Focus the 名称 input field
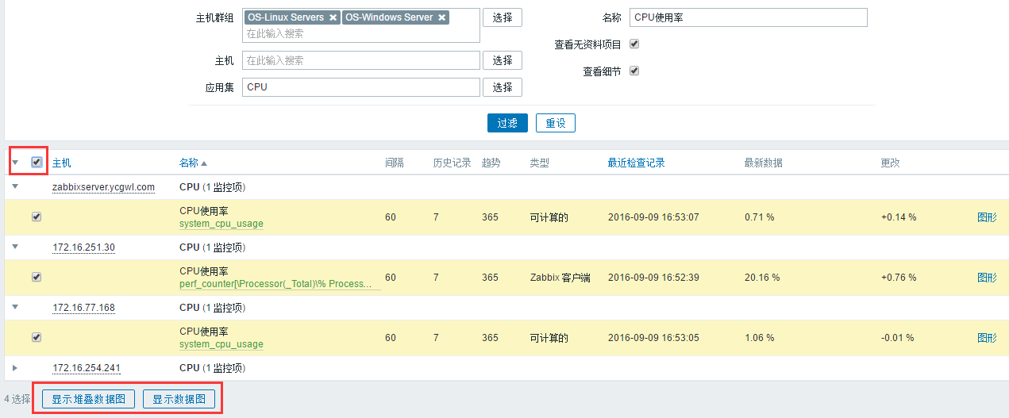This screenshot has width=1009, height=418. [748, 17]
